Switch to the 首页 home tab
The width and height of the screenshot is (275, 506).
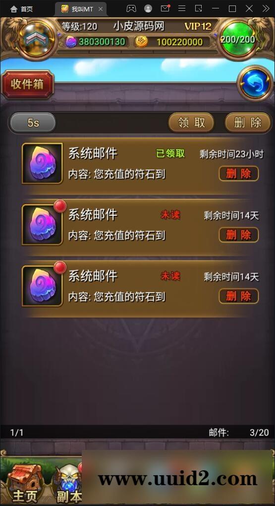click(x=22, y=9)
